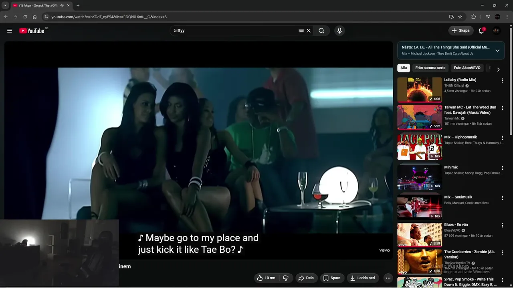Image resolution: width=513 pixels, height=288 pixels.
Task: Open the Min mix playlist
Action: click(x=420, y=177)
